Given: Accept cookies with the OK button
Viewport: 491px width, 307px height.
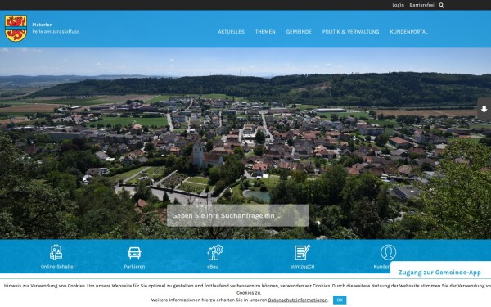Looking at the screenshot, I should pos(340,300).
